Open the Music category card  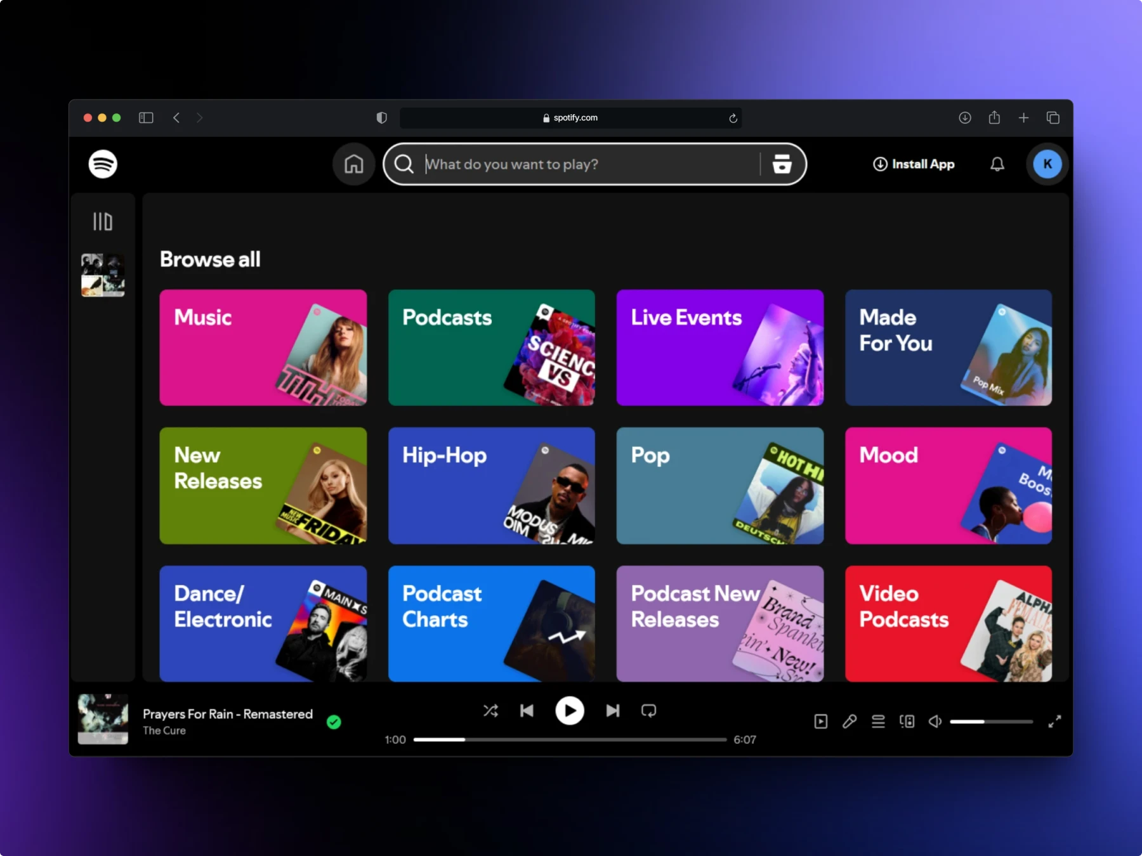coord(263,347)
